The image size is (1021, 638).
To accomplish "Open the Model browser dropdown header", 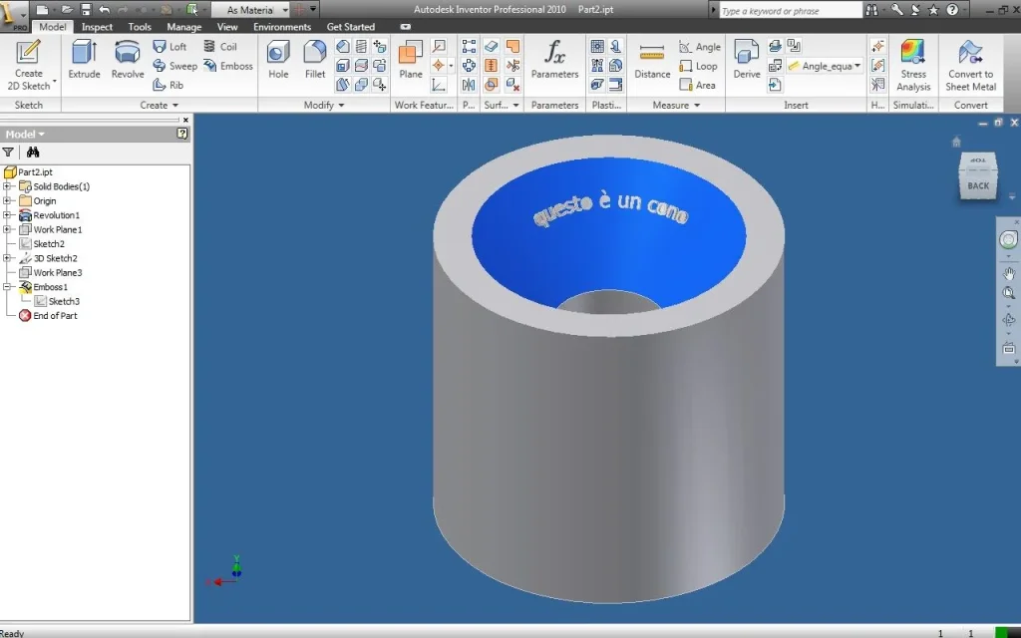I will 25,135.
